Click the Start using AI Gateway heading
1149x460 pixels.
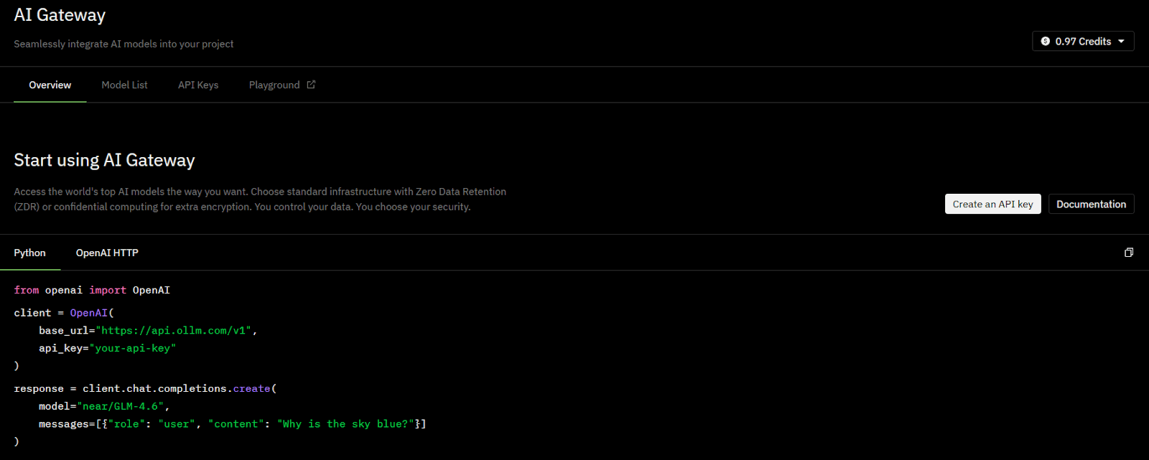pyautogui.click(x=104, y=160)
